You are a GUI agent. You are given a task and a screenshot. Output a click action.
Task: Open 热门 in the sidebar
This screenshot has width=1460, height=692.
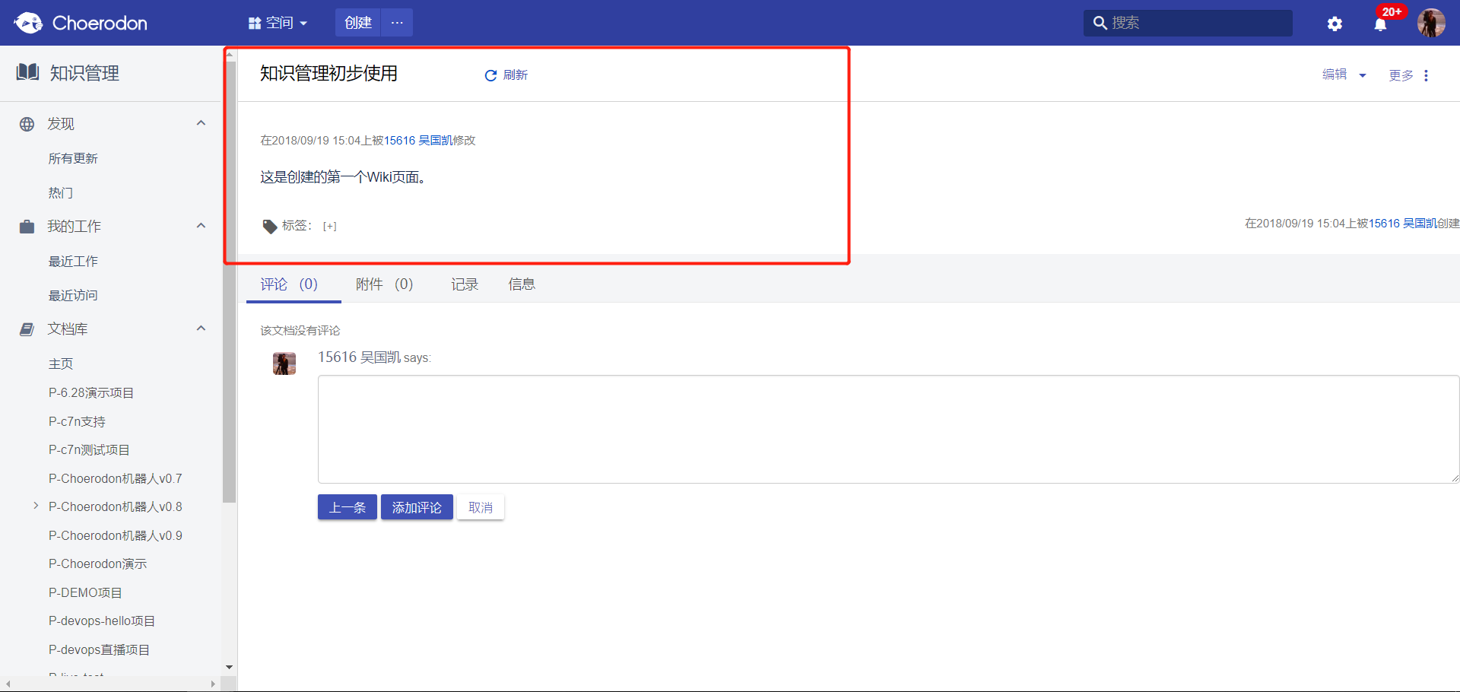[x=61, y=192]
